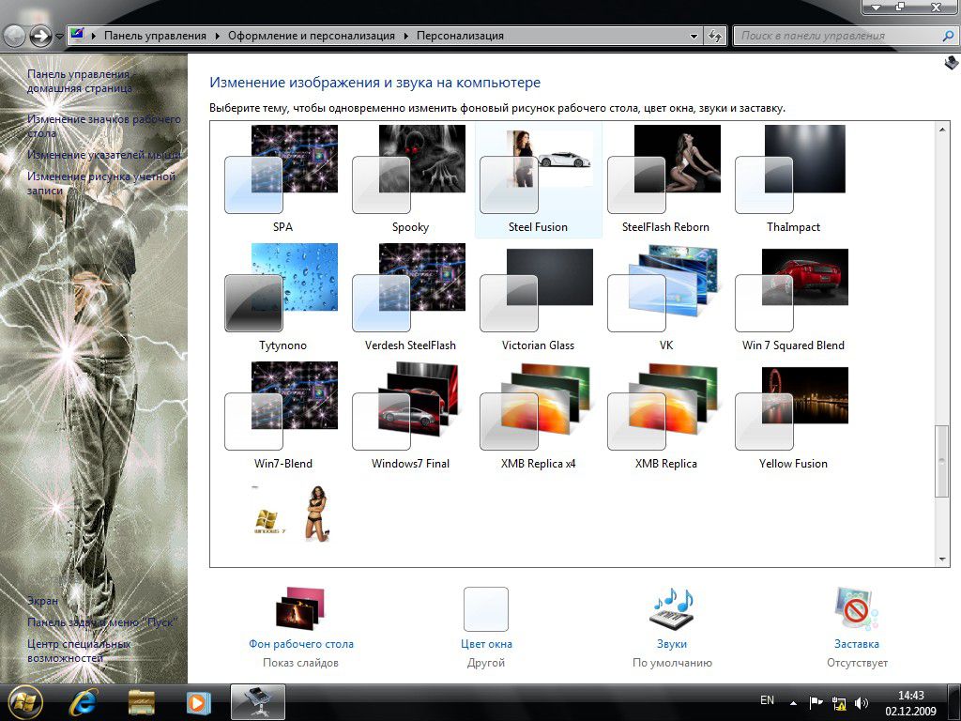
Task: Select the unnamed theme with Windows 7 logo
Action: (292, 514)
